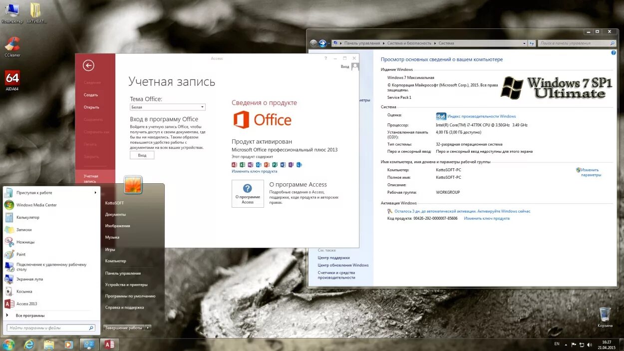This screenshot has height=351, width=624.
Task: Open Центр поддержки link in System window
Action: coord(333,258)
